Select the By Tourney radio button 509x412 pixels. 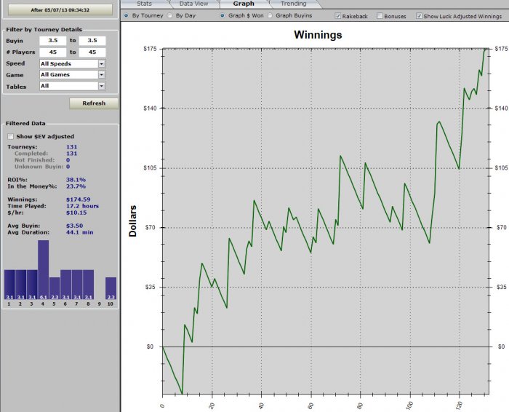pos(127,15)
